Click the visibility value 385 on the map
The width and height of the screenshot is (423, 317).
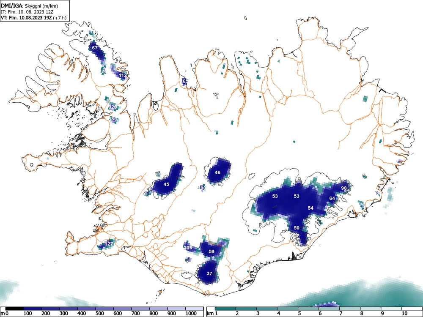(113, 119)
